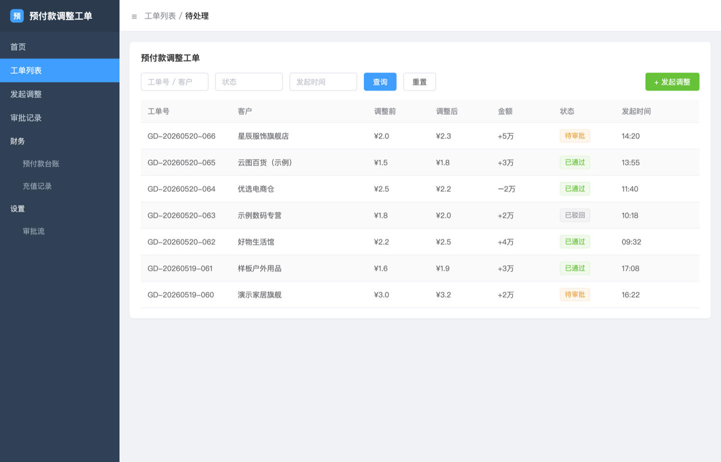Click the 客户 column header
Image resolution: width=721 pixels, height=462 pixels.
[x=245, y=111]
